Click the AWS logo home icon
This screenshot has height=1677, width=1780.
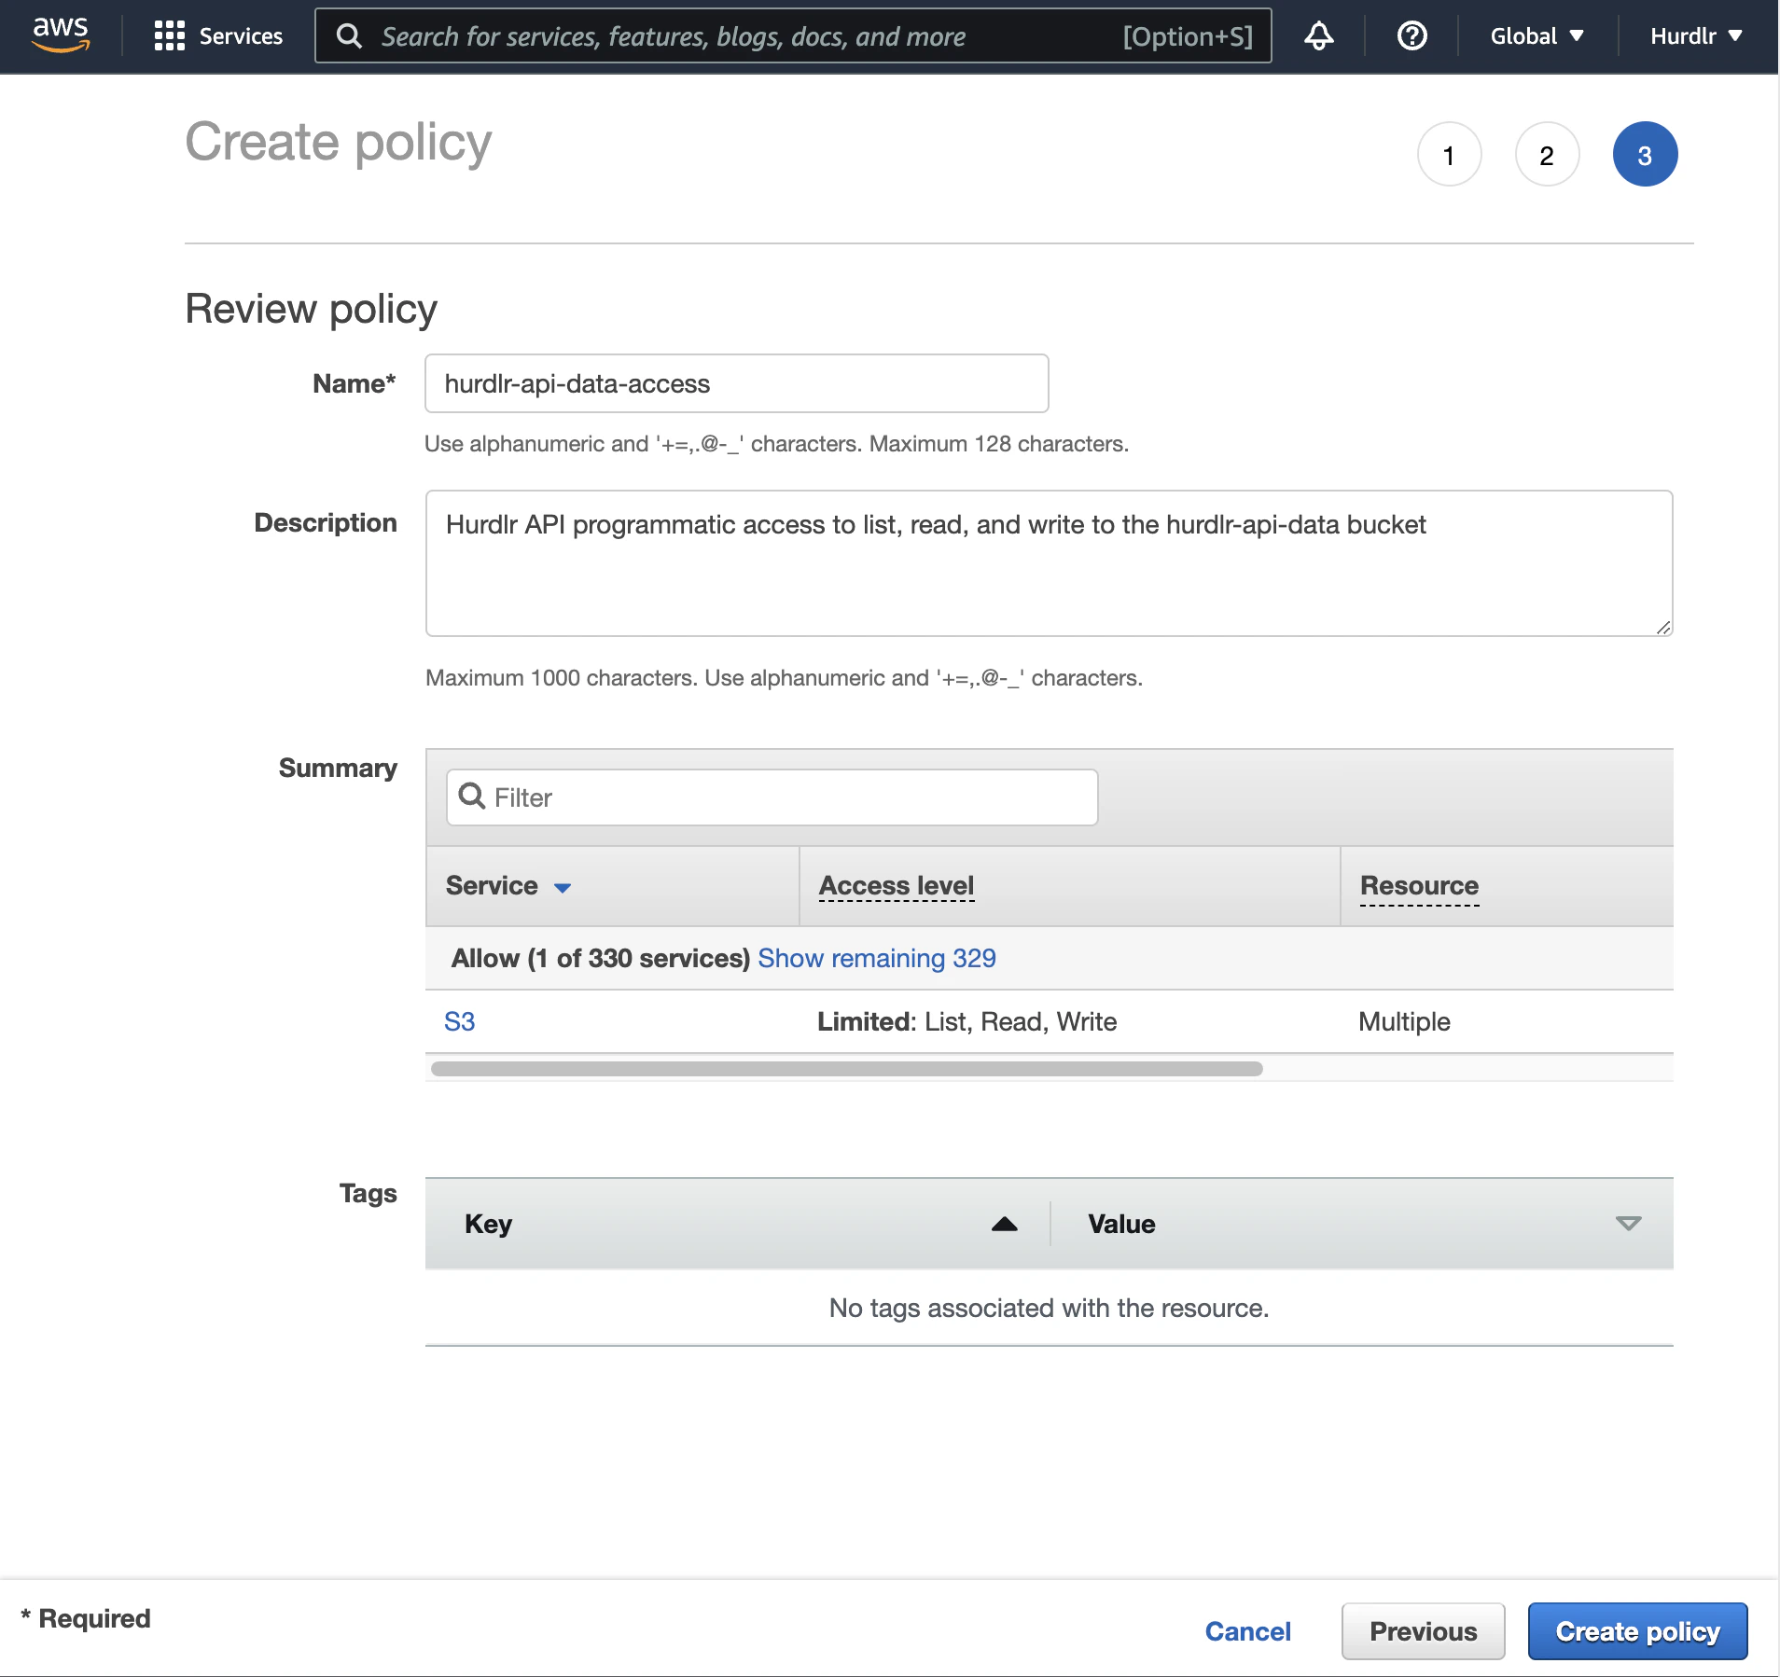(x=61, y=35)
